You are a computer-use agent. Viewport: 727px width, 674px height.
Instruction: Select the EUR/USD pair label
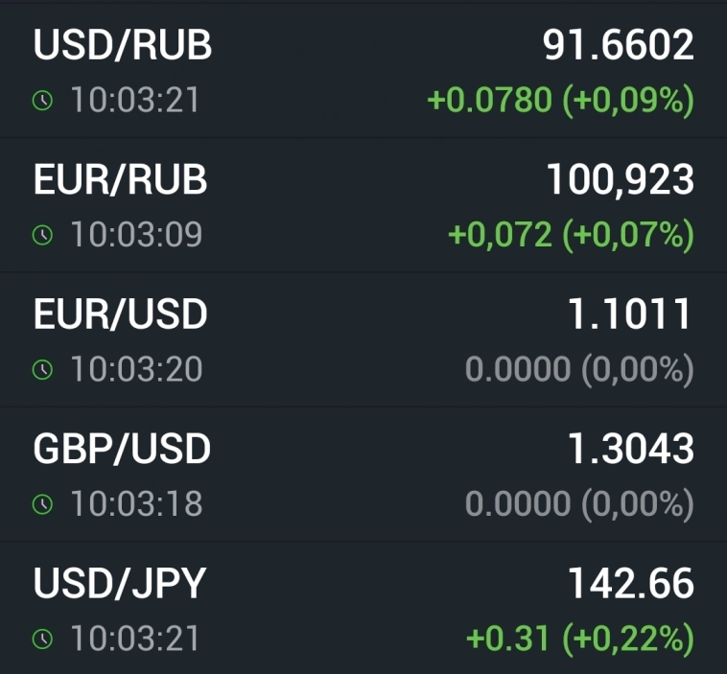[120, 314]
